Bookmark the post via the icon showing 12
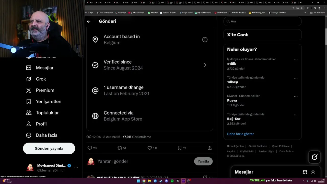Screen dimensions: 327x184 (182, 148)
